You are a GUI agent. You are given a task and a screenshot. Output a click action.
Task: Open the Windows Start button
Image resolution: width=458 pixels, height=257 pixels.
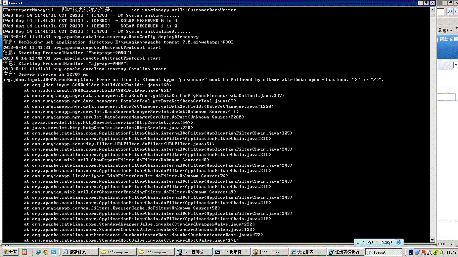(x=10, y=252)
